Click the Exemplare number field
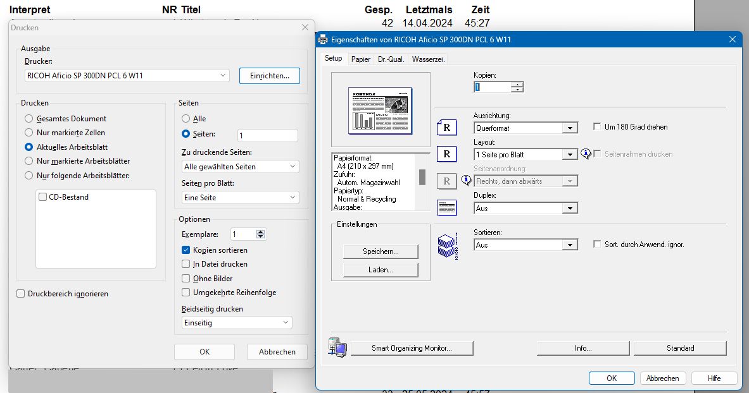 242,234
